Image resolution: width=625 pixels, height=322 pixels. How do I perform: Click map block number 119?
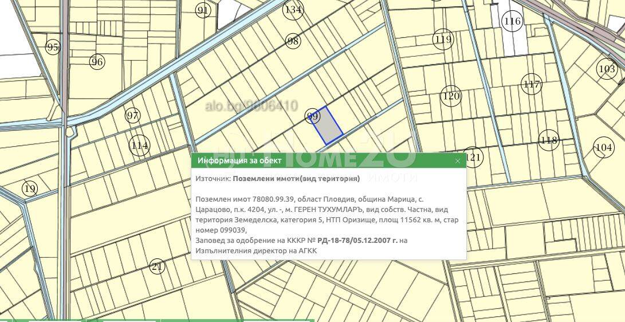pos(443,39)
